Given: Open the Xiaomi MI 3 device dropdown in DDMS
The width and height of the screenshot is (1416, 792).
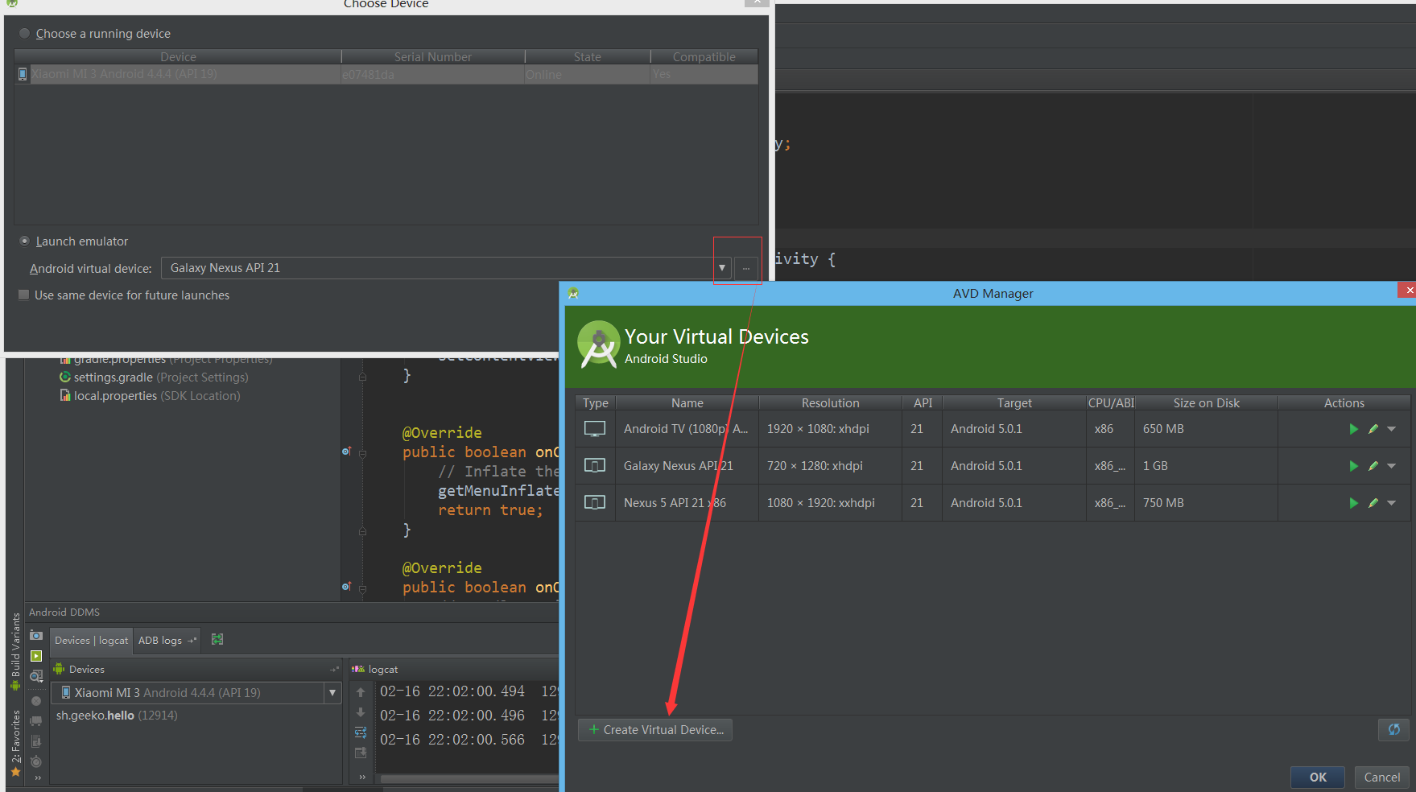Looking at the screenshot, I should (332, 692).
